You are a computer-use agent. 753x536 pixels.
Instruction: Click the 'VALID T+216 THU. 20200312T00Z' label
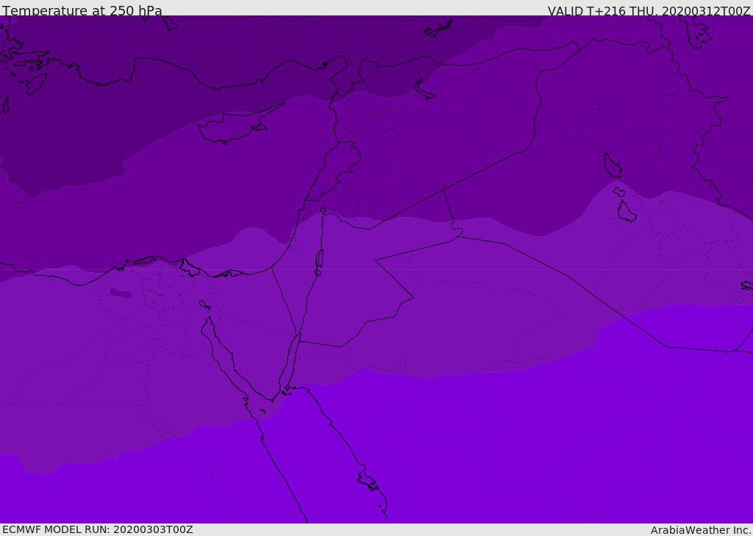(649, 11)
